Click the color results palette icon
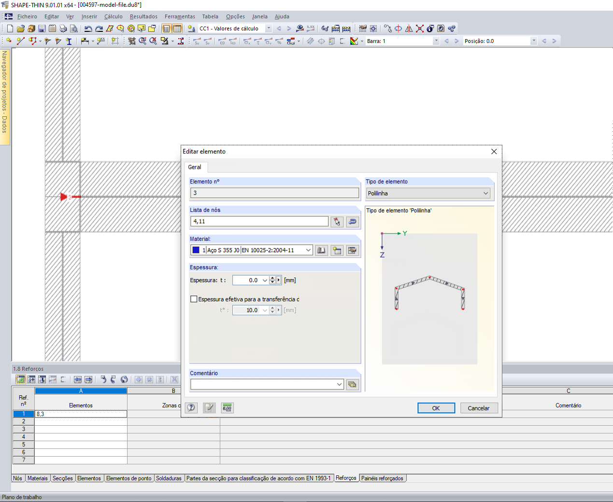The height and width of the screenshot is (502, 613). click(354, 41)
